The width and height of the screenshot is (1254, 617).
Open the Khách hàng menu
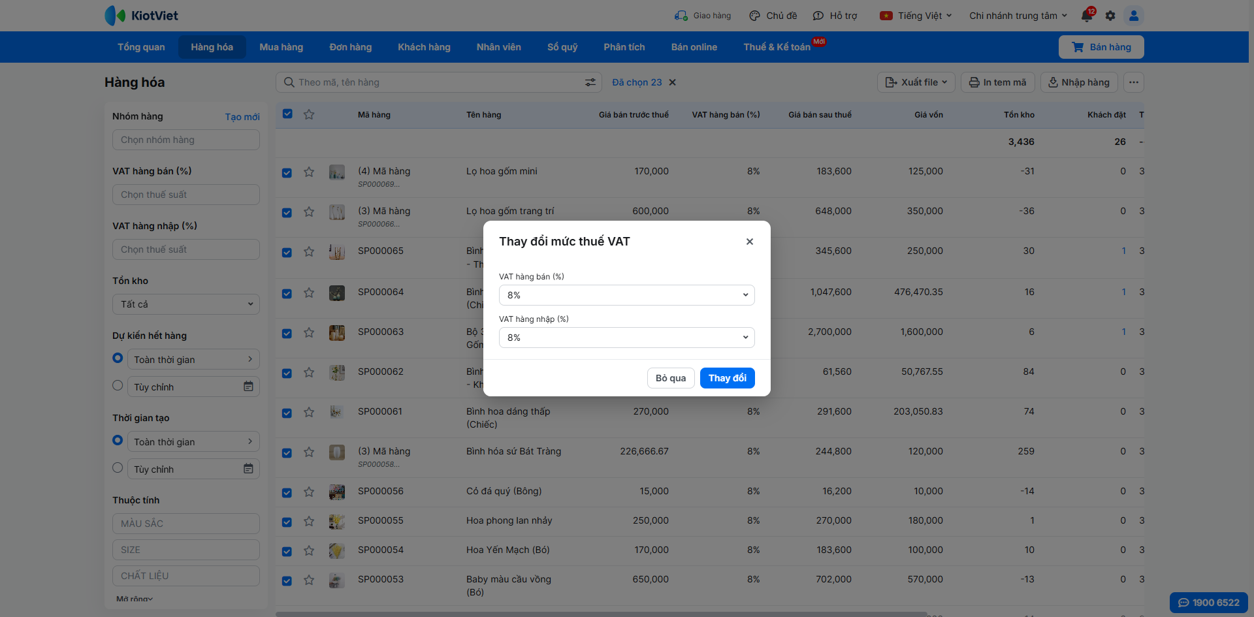425,47
